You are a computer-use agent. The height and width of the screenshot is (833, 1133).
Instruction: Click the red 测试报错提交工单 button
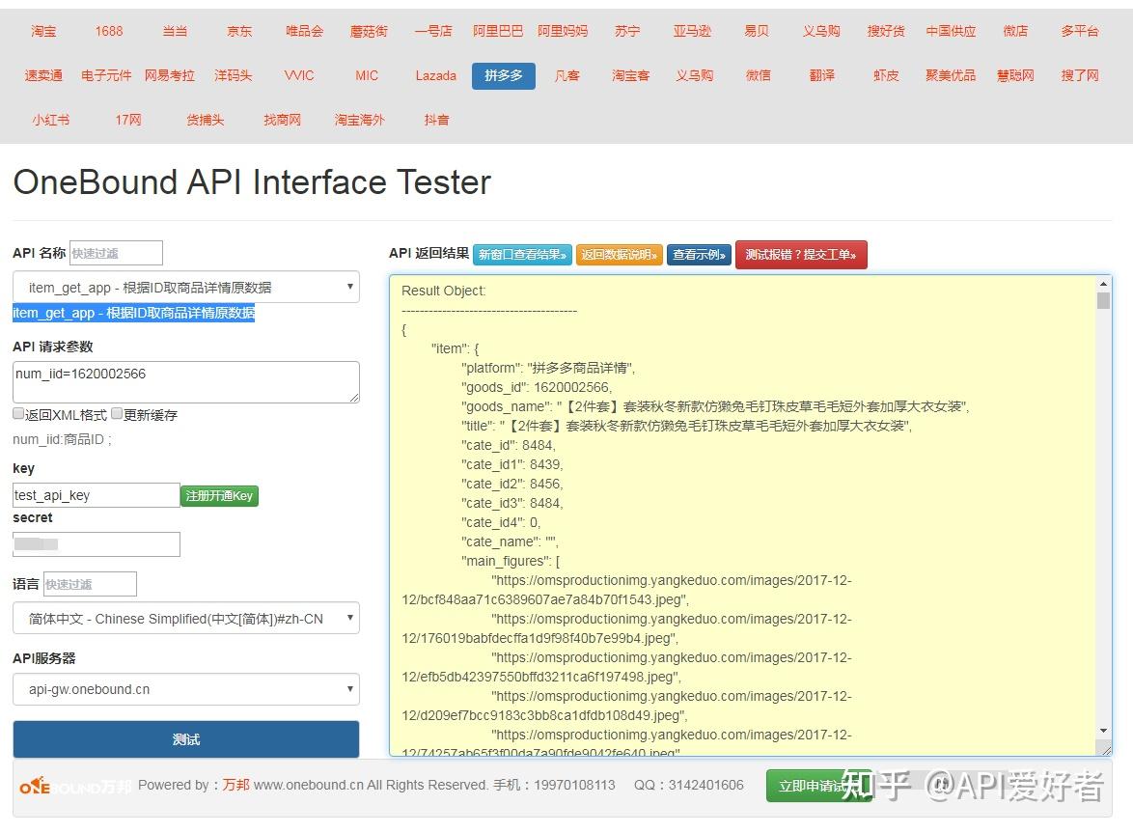tap(801, 255)
